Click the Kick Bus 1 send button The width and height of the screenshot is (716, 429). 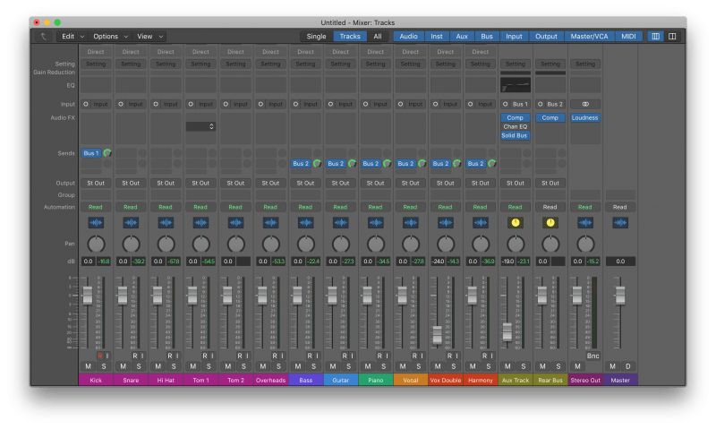[91, 153]
